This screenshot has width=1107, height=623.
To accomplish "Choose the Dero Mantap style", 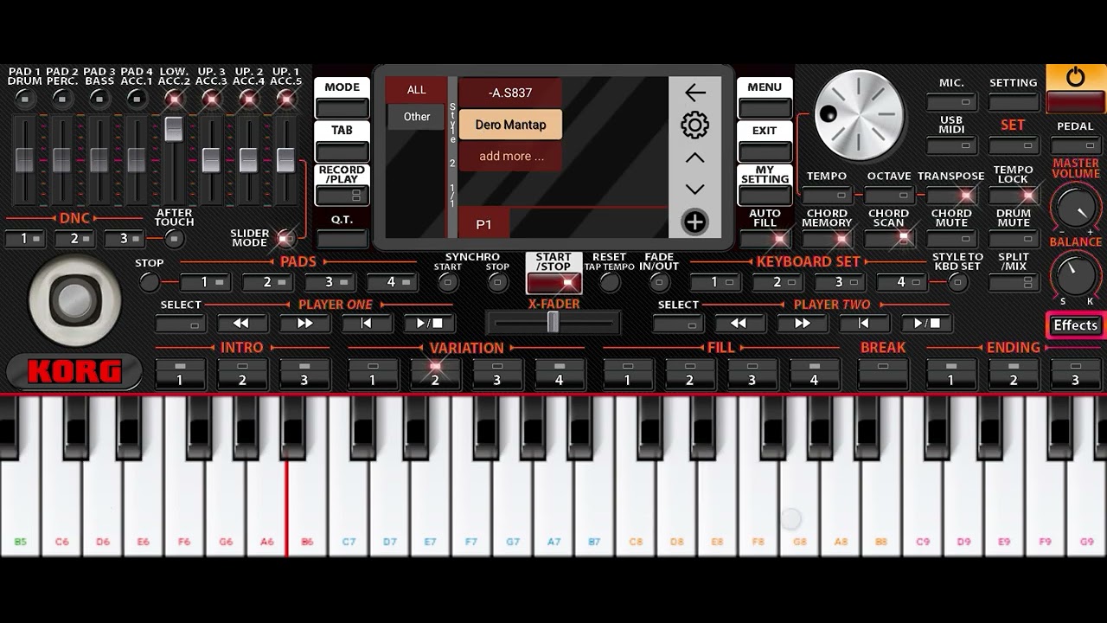I will point(510,125).
